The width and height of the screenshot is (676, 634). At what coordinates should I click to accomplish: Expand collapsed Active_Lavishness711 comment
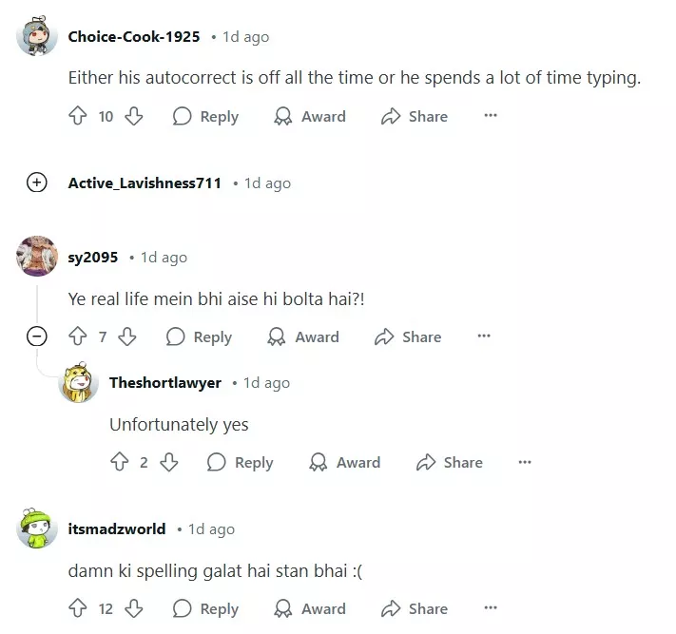(37, 183)
